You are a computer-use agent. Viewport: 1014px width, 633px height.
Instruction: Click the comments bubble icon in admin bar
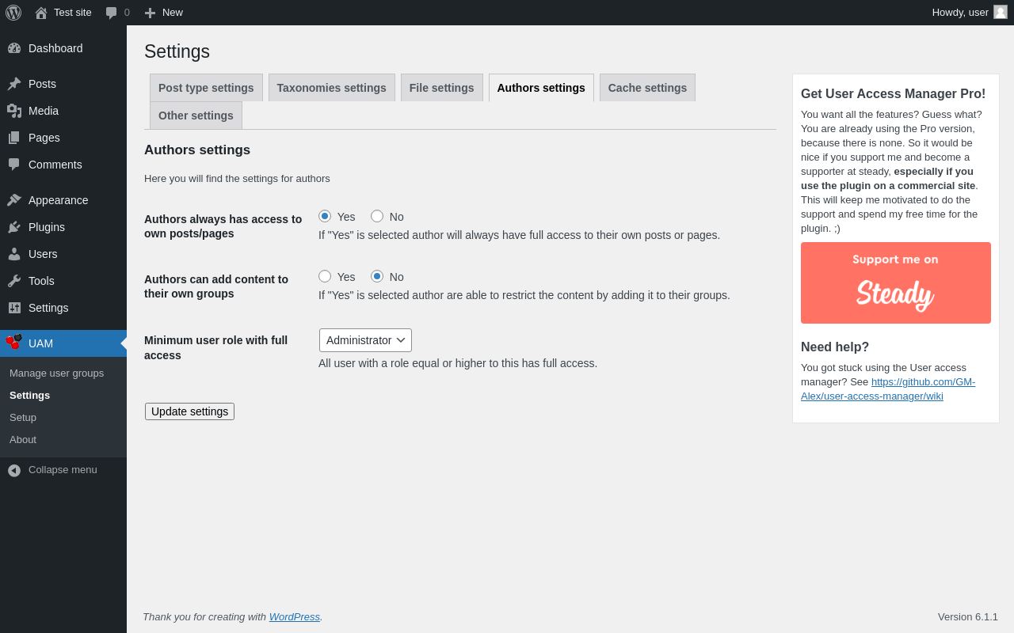(112, 13)
